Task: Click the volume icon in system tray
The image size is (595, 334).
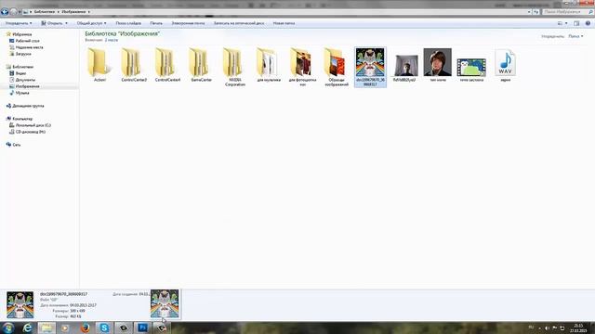Action: coord(547,328)
